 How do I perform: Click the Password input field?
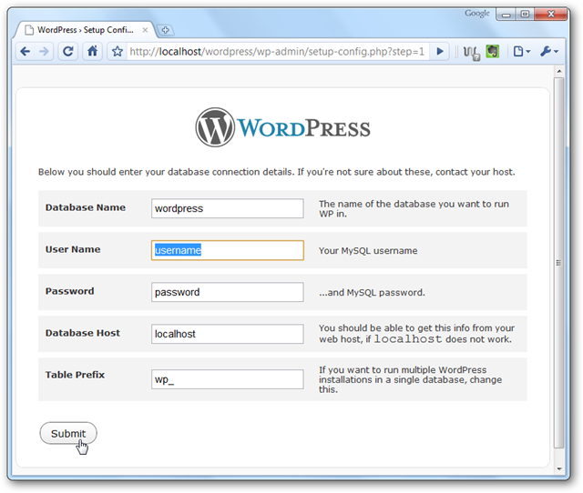(227, 292)
